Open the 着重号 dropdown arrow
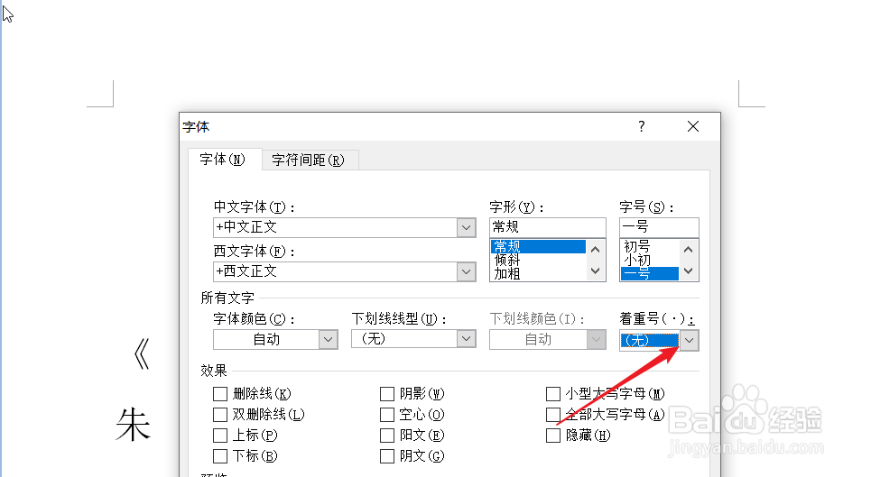Viewport: 871px width, 477px height. tap(689, 340)
